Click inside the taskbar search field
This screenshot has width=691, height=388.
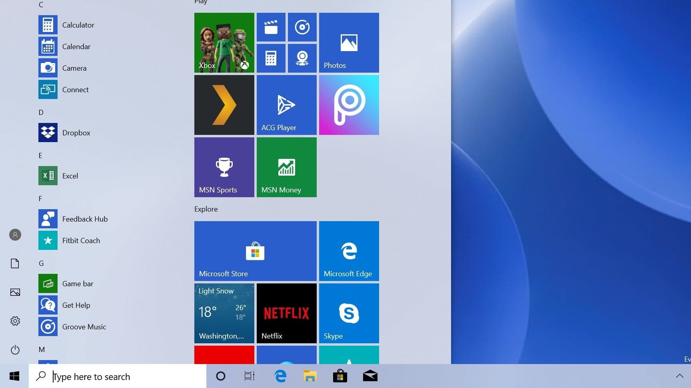(116, 376)
